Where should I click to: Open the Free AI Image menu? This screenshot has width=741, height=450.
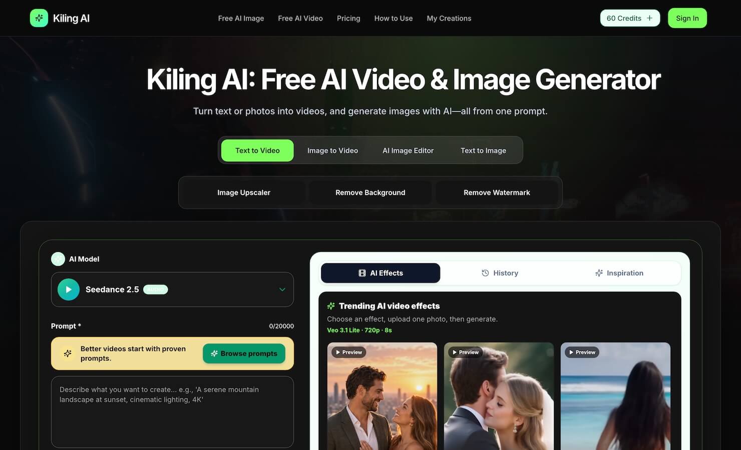coord(241,18)
